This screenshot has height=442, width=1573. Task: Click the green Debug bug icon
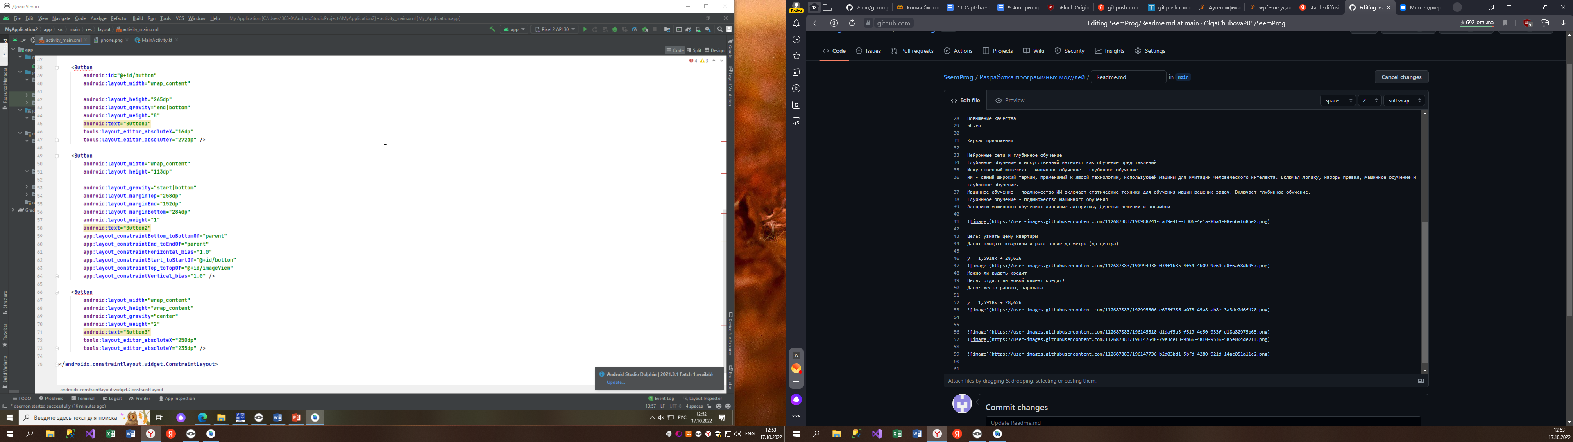tap(615, 29)
